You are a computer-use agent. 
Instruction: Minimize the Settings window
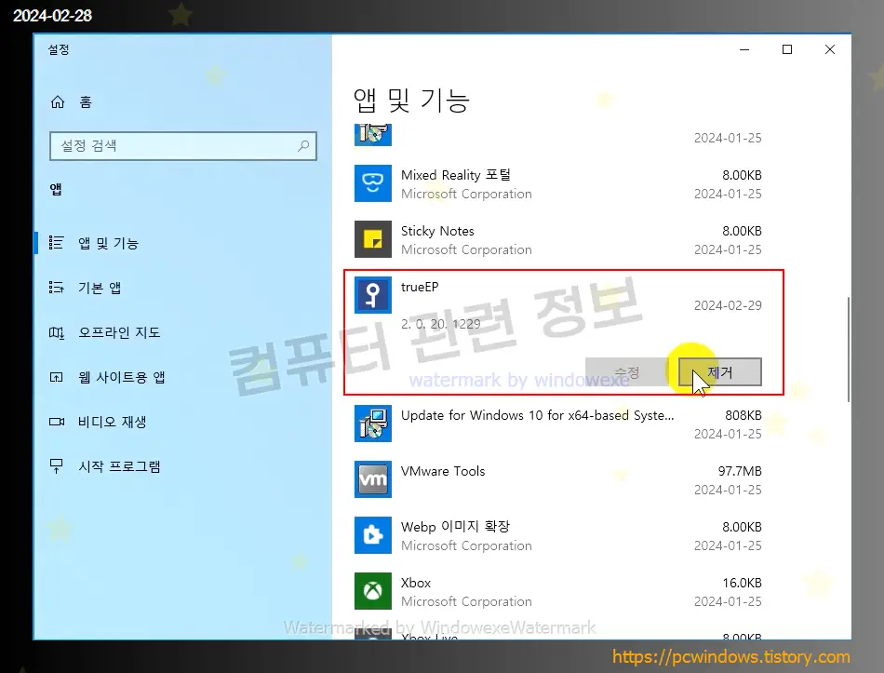coord(744,49)
